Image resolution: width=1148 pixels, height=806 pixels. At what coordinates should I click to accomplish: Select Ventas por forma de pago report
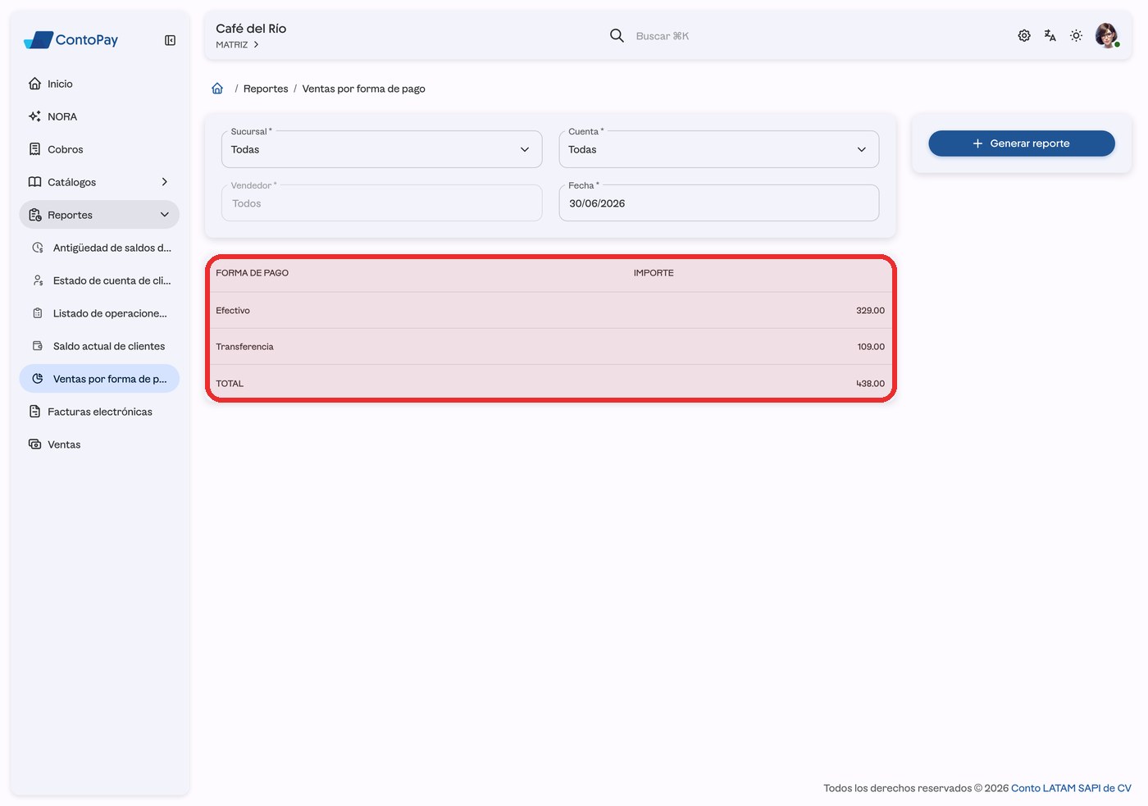(99, 379)
